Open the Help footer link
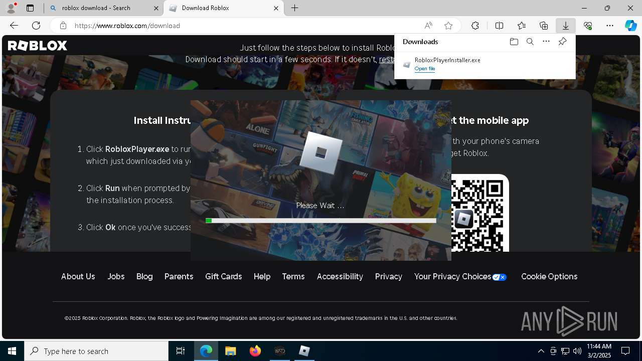The width and height of the screenshot is (642, 361). click(262, 277)
